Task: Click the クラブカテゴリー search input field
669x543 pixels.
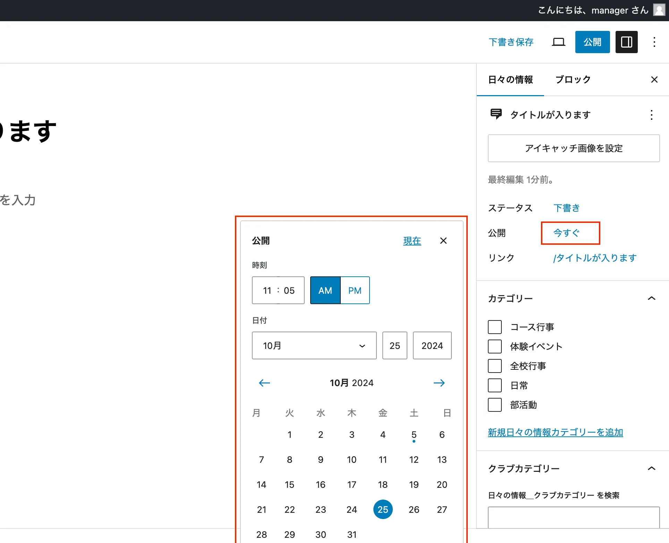Action: tap(574, 517)
